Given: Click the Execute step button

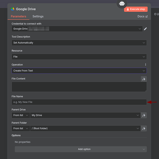Looking at the screenshot, I should point(136,9).
